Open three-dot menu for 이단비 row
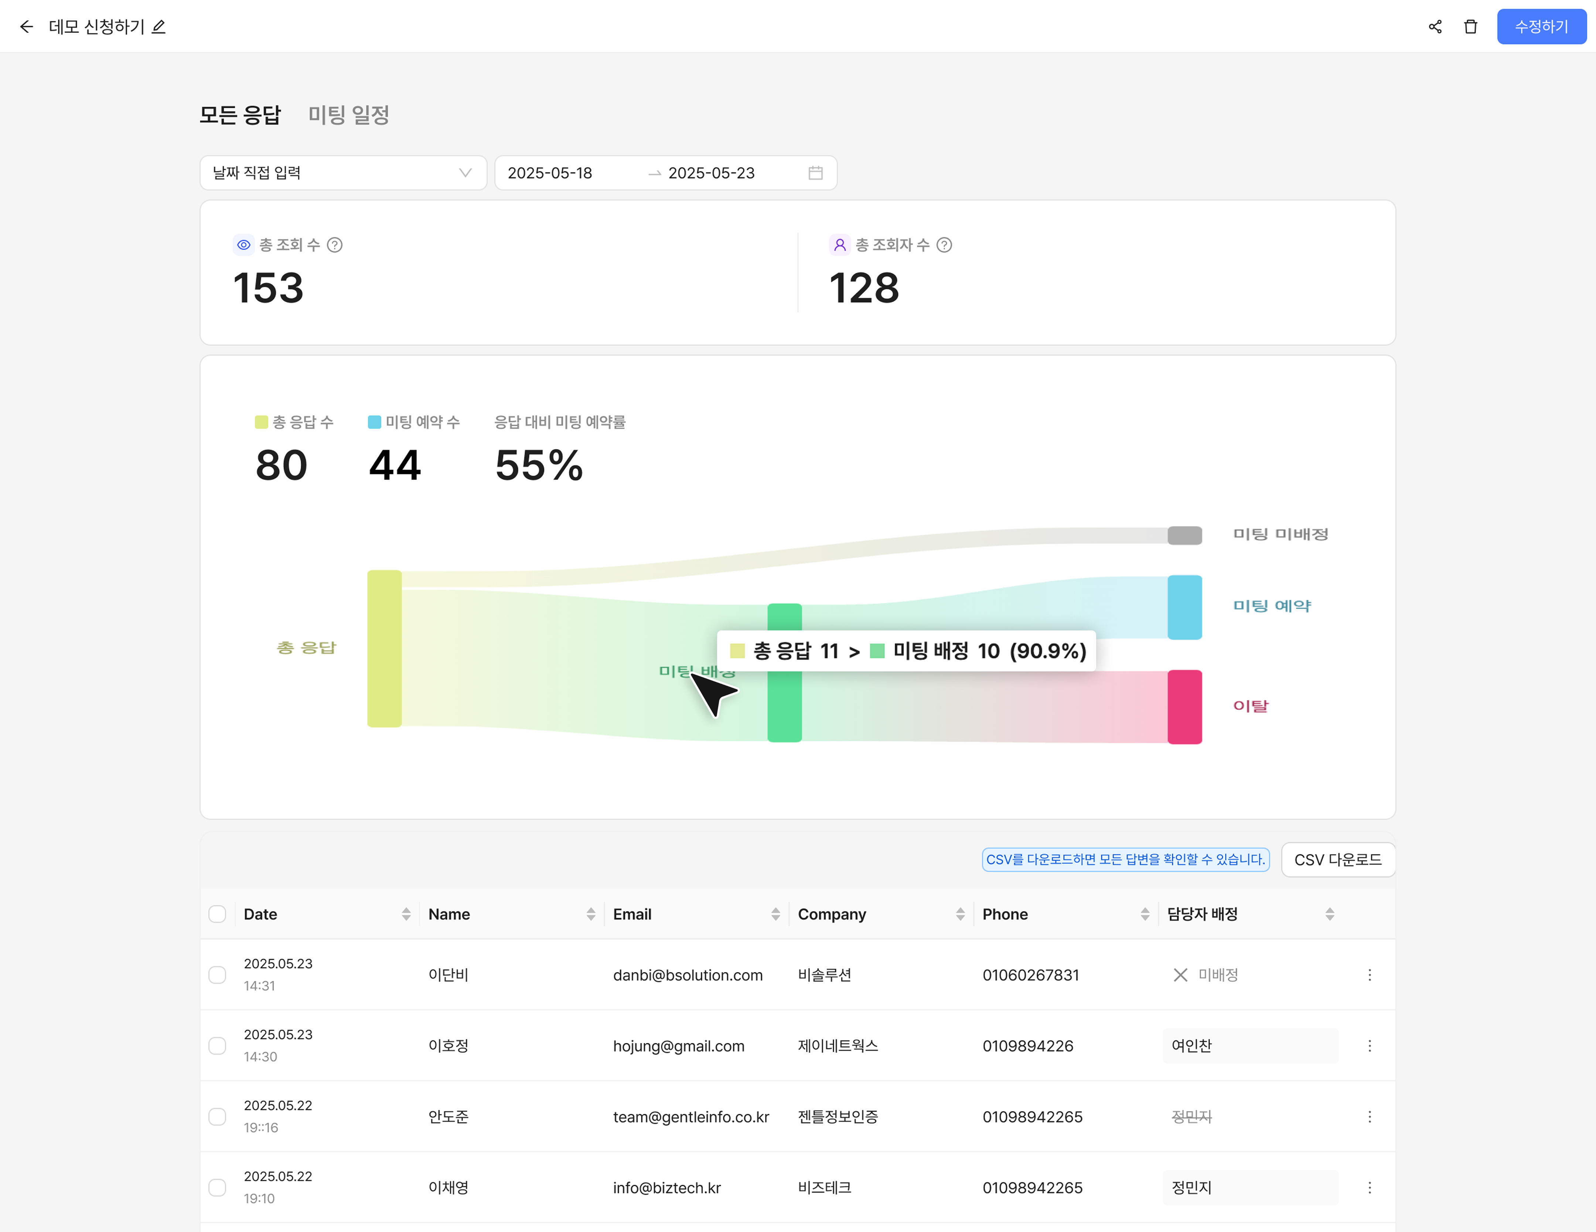This screenshot has height=1232, width=1596. [1370, 975]
